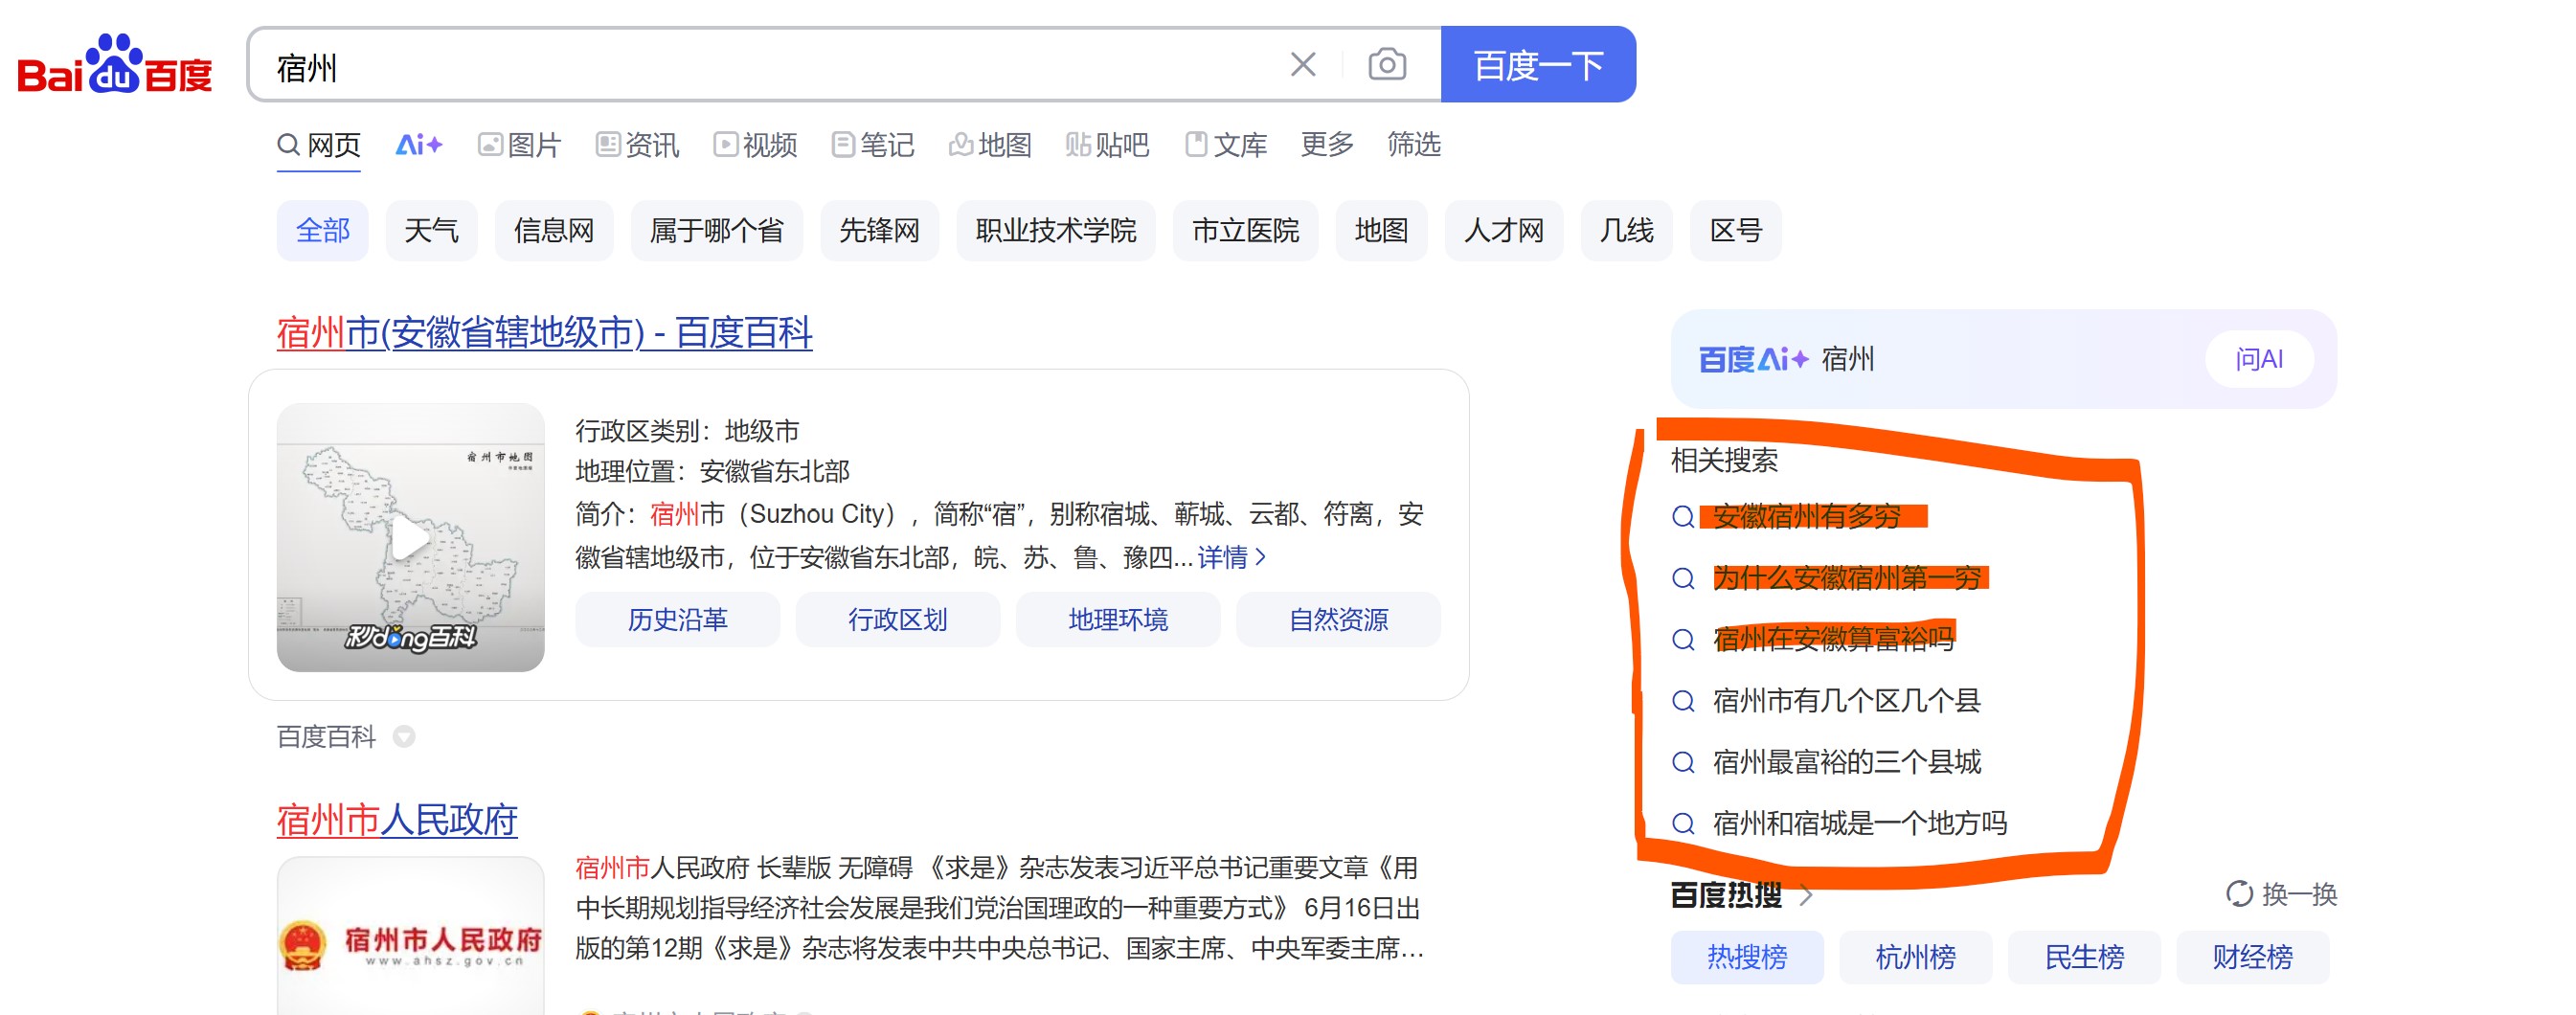
Task: Click search icon beside 宿州市有几个区几个县
Action: click(x=1684, y=701)
